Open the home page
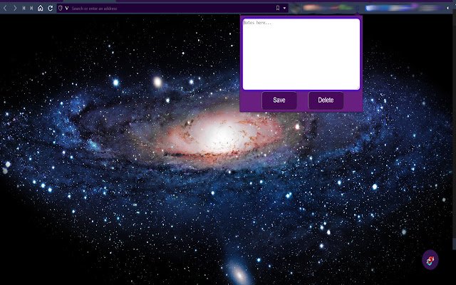Image resolution: width=456 pixels, height=285 pixels. pyautogui.click(x=41, y=8)
